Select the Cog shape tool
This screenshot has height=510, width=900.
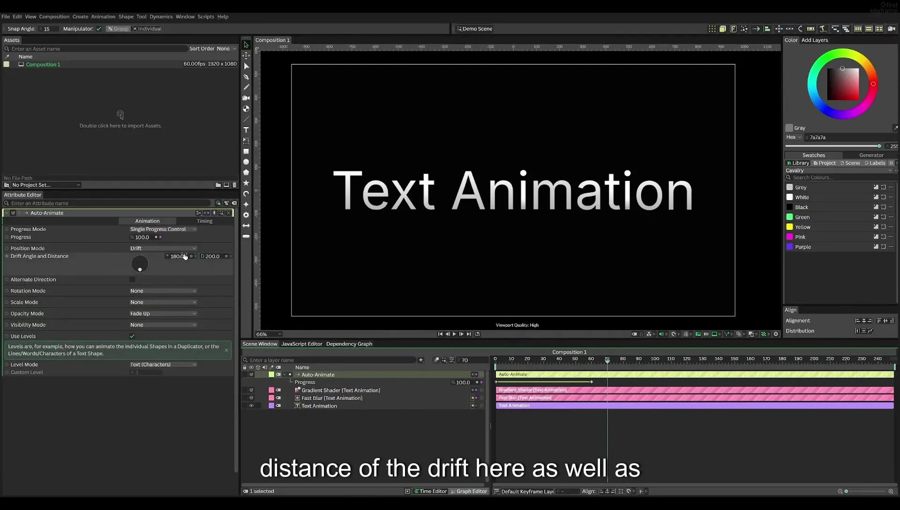[x=246, y=215]
